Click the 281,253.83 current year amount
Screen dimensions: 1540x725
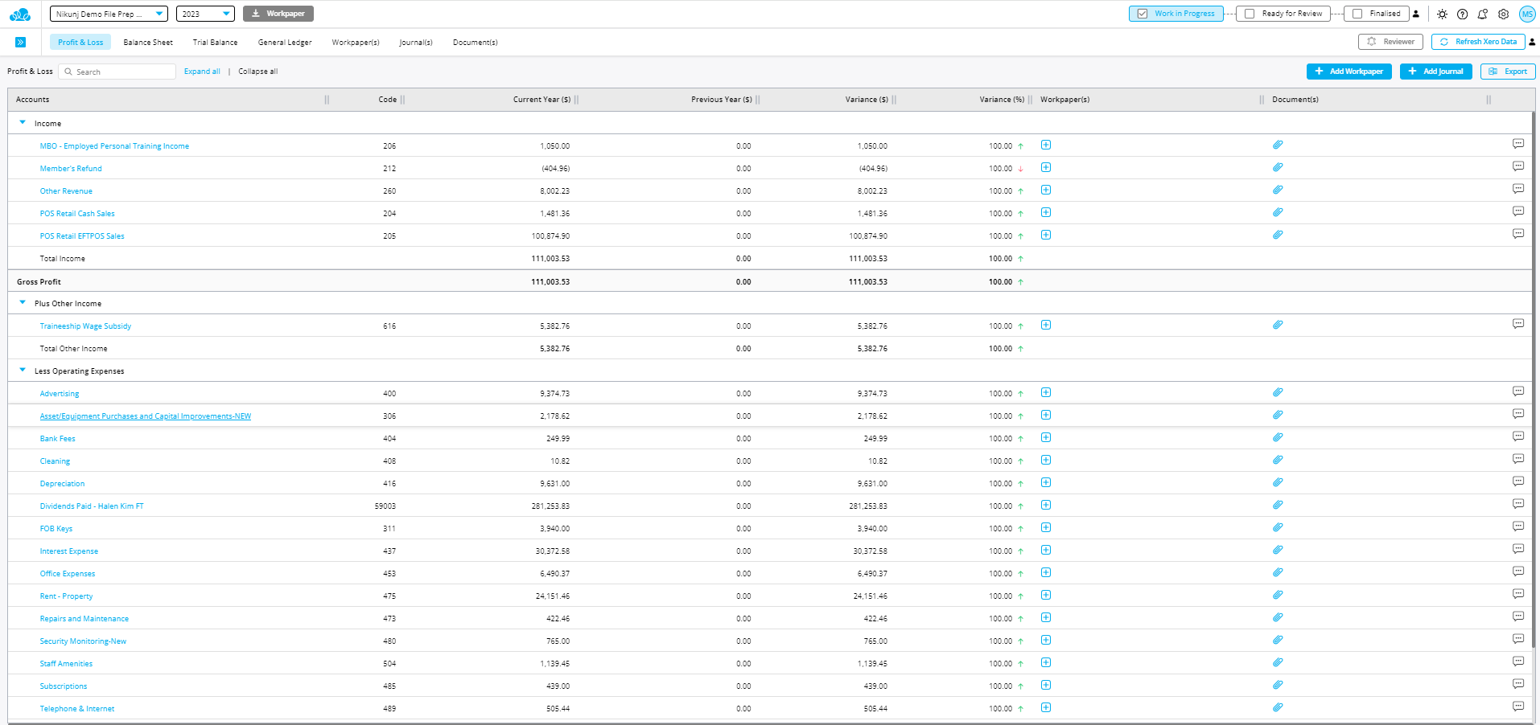click(550, 506)
